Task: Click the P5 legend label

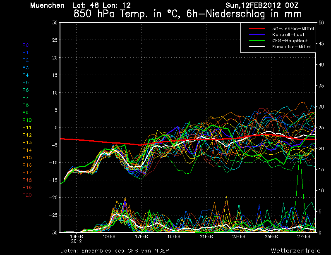Action: coord(26,83)
